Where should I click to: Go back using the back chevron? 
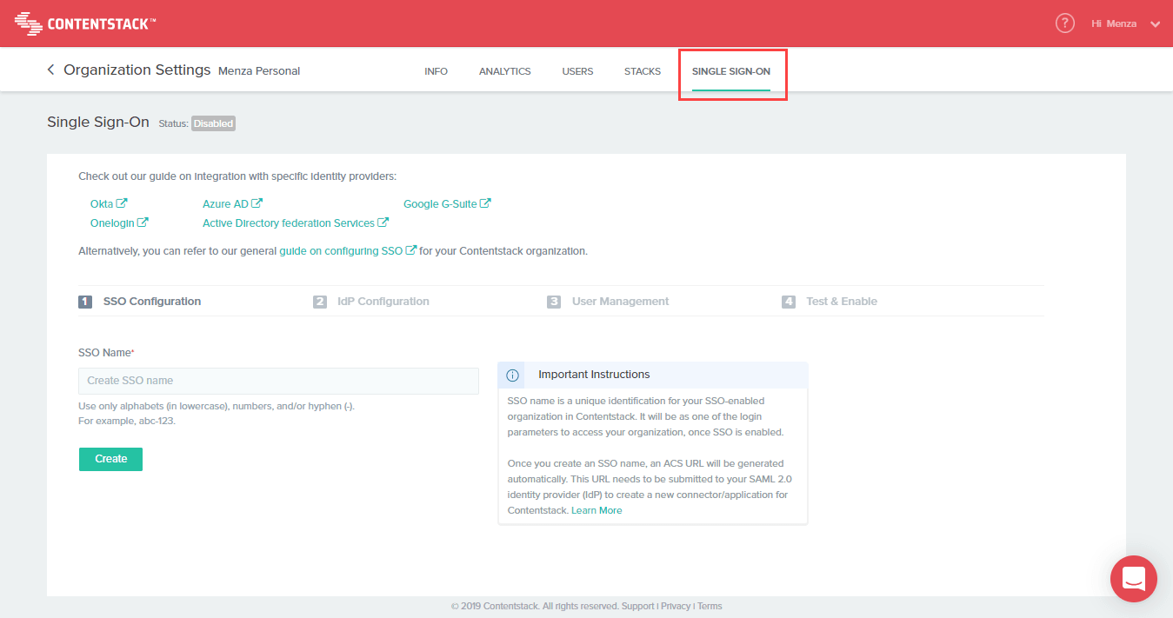point(50,70)
